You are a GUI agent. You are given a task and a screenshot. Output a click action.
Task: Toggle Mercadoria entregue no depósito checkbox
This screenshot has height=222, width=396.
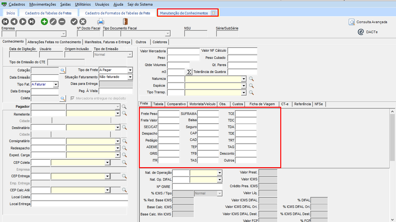[x=73, y=98]
